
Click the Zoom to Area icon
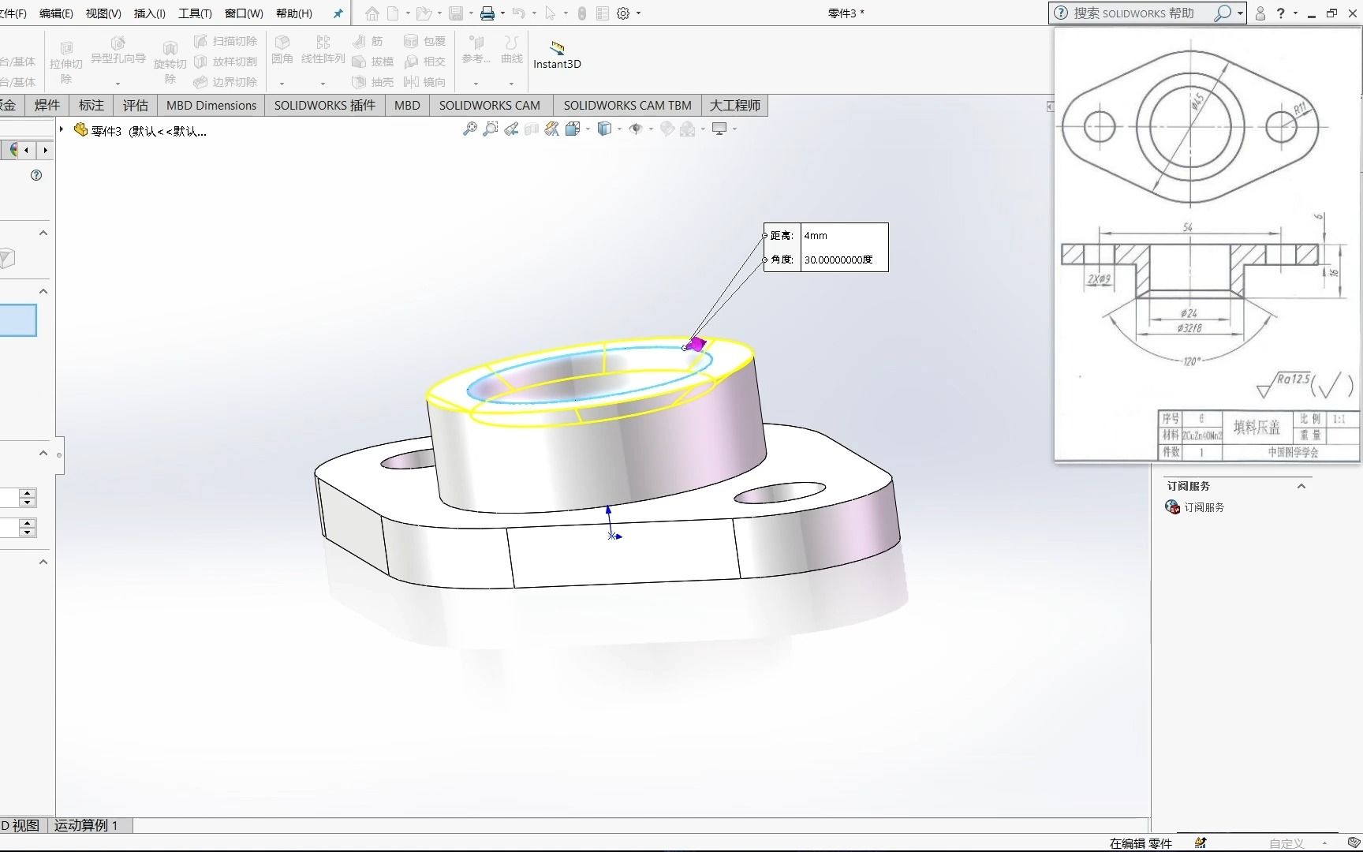tap(490, 129)
